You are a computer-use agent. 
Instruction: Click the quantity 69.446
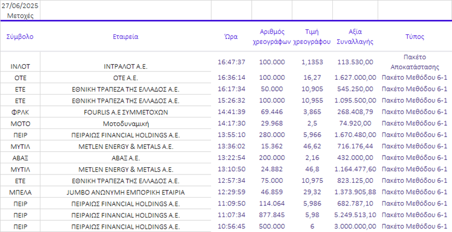(272, 112)
